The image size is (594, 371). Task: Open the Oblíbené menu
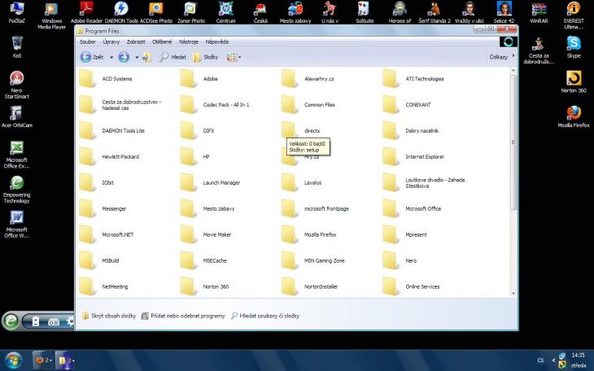pyautogui.click(x=162, y=42)
